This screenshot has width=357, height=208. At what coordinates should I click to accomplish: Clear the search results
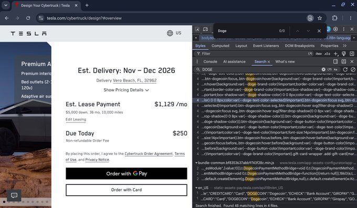pos(353,69)
